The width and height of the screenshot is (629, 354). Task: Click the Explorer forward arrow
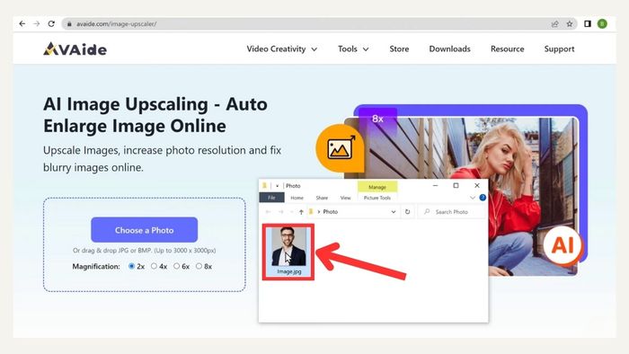(x=280, y=212)
